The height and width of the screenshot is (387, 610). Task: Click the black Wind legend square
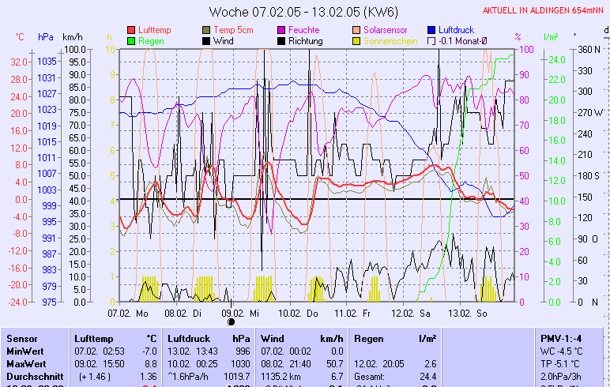[x=207, y=40]
